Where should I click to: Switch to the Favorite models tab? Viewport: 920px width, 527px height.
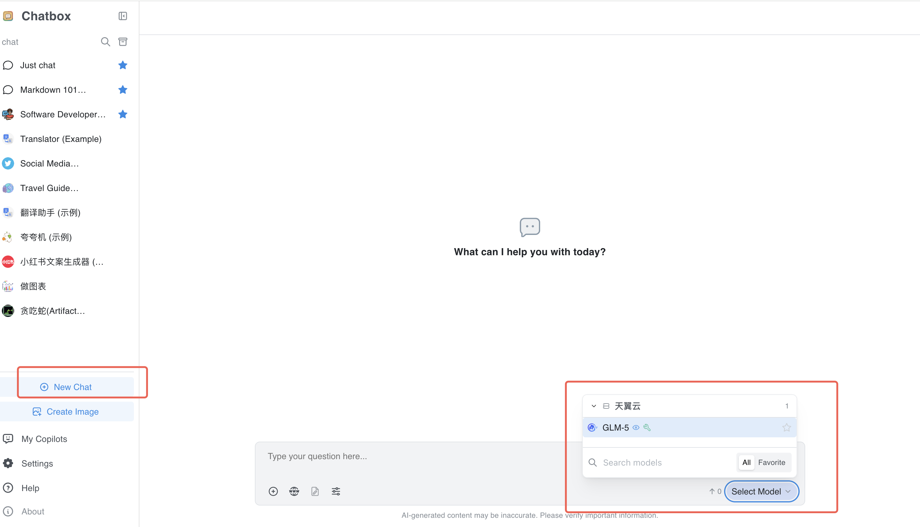pyautogui.click(x=772, y=462)
